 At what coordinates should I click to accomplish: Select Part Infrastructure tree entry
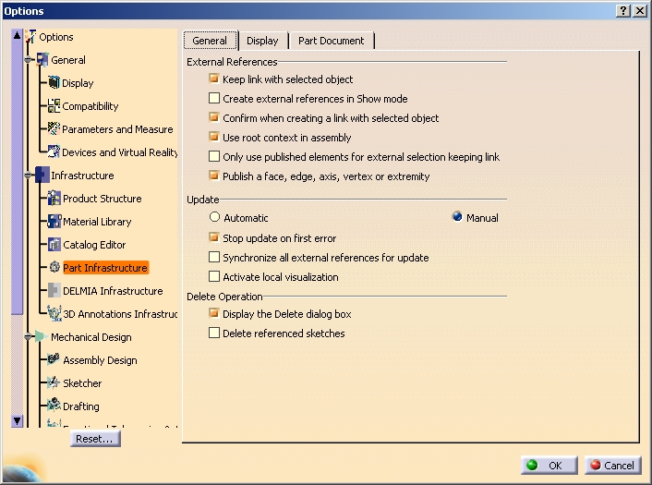pyautogui.click(x=105, y=268)
